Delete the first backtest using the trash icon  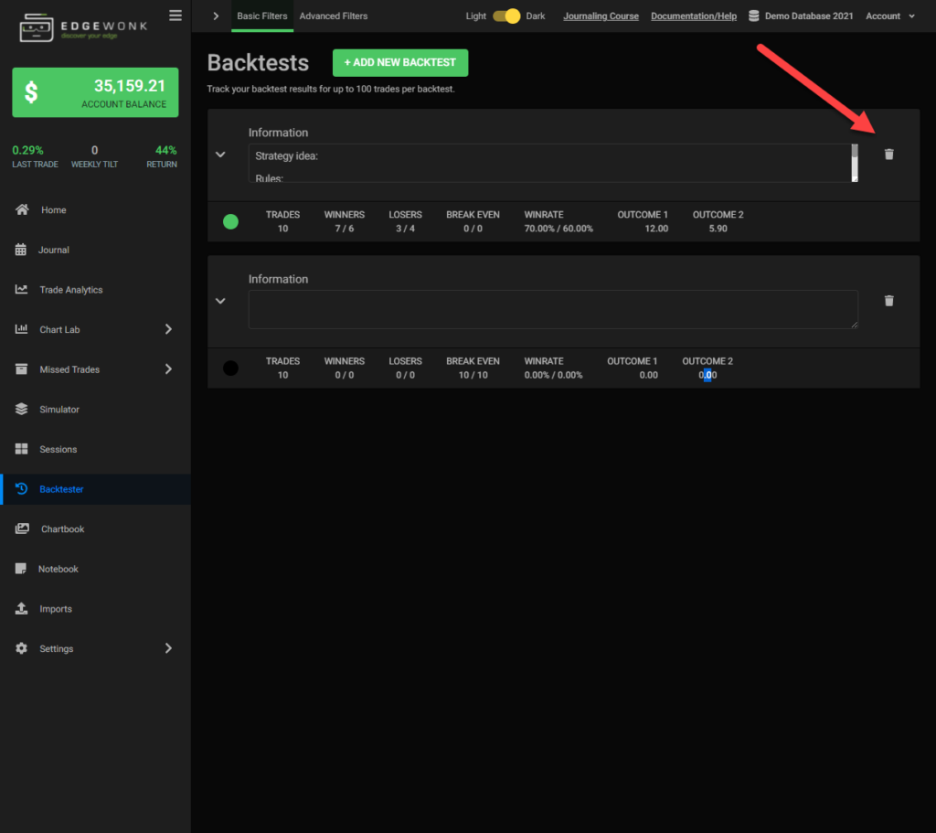coord(888,155)
